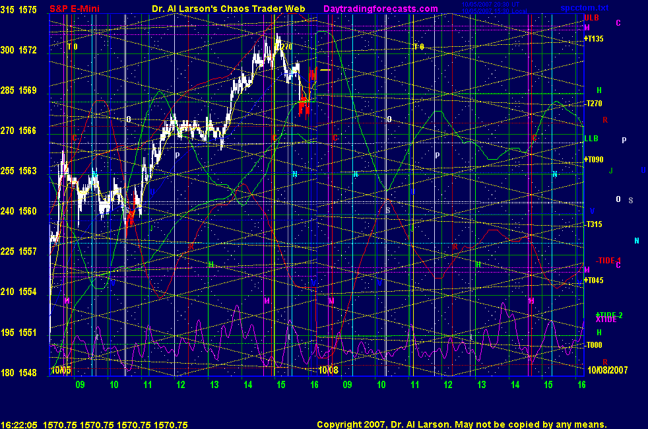Click the "Copyright 2007, Dr. Al Larson" notice
The height and width of the screenshot is (429, 648).
(384, 424)
